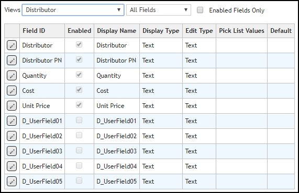
Task: Click the pencil icon for D_UserField05
Action: (12, 182)
